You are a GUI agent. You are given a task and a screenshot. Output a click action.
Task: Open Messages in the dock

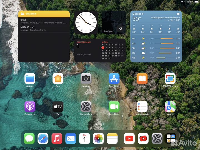point(29,139)
